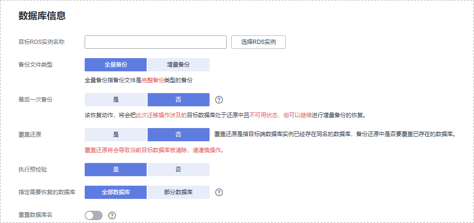Image resolution: width=474 pixels, height=223 pixels.
Task: Click the 目标RDS实例名称 field label
Action: [x=41, y=42]
